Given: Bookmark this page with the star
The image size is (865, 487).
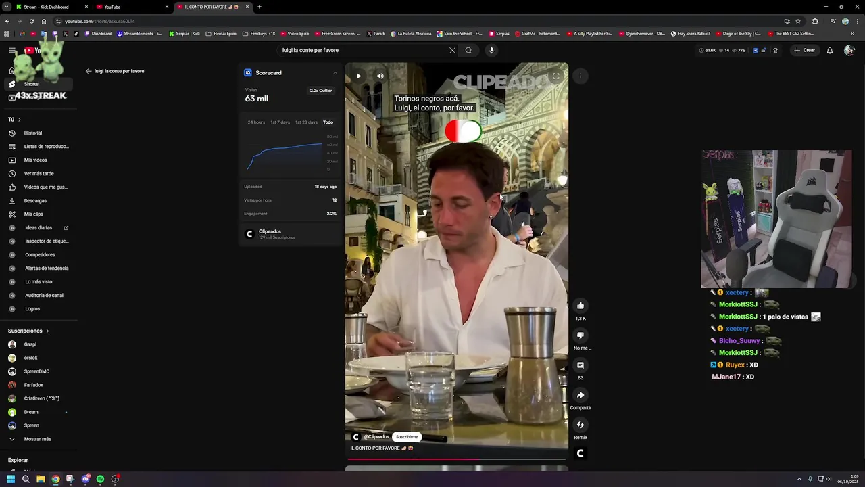Looking at the screenshot, I should tap(798, 21).
